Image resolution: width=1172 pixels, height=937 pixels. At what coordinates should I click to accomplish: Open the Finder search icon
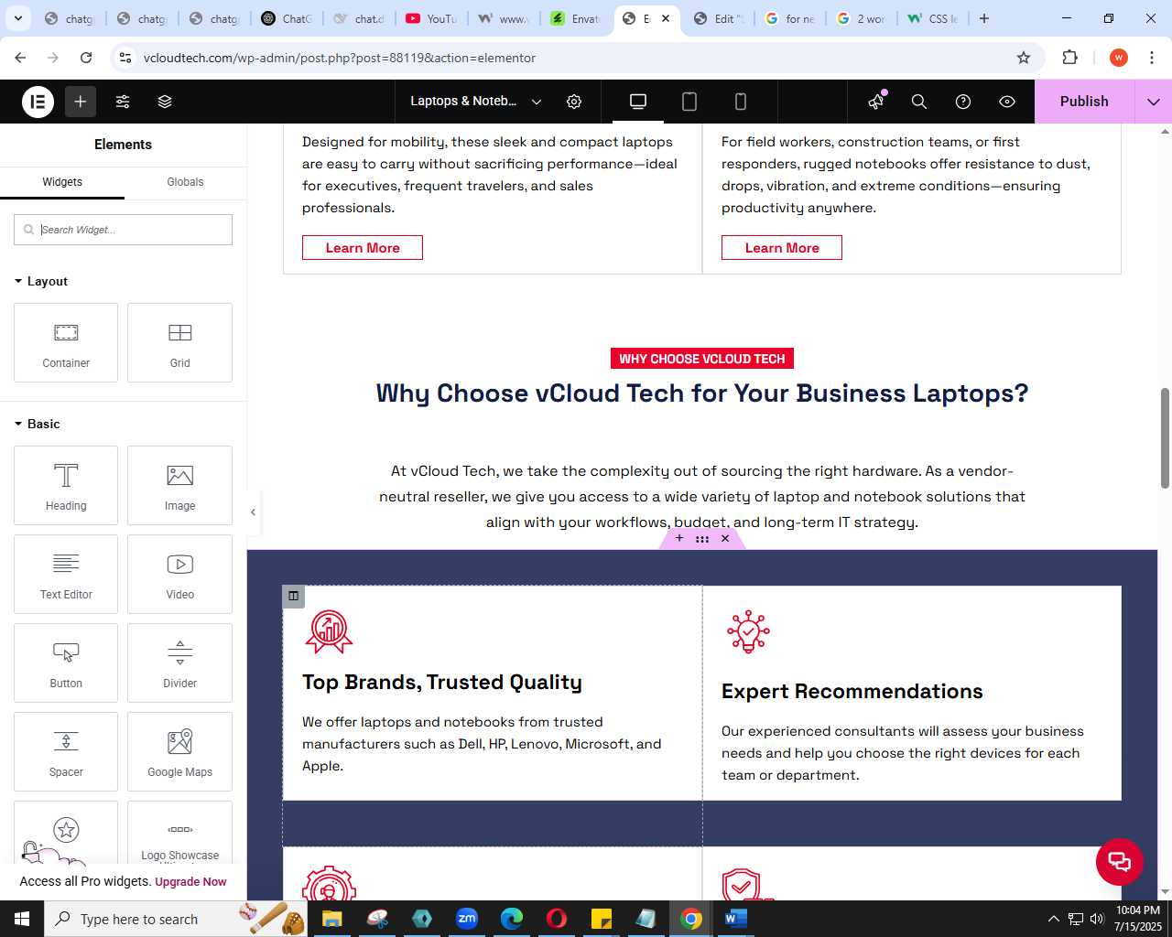919,102
